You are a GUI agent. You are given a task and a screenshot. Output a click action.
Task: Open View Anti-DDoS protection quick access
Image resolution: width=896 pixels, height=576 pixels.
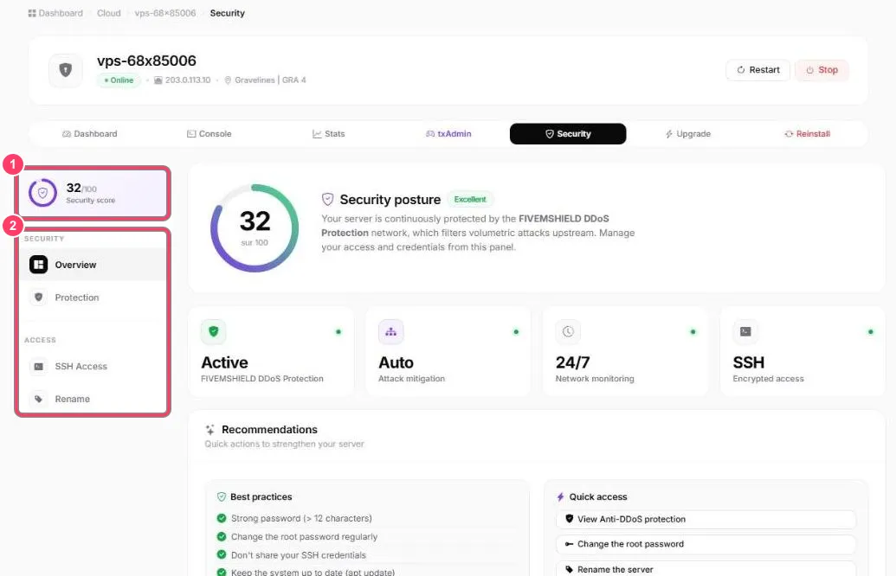click(x=706, y=520)
